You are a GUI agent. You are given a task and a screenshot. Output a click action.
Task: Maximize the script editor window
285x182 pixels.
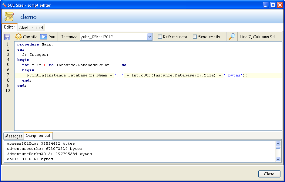coord(273,5)
